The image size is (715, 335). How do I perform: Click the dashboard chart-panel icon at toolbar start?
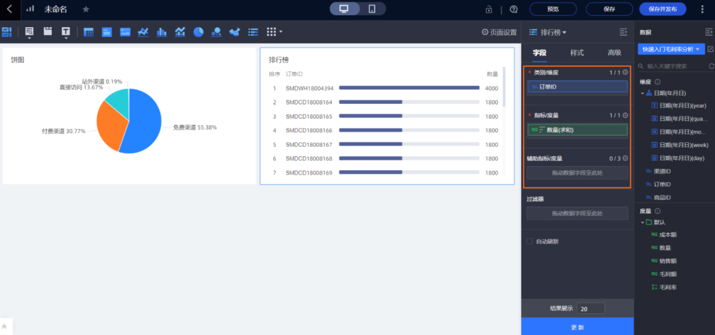7,32
